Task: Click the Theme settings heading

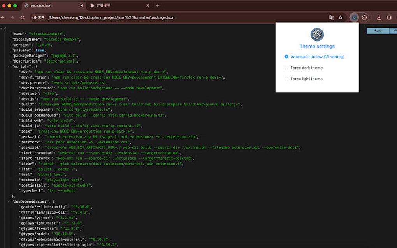Action: (317, 46)
